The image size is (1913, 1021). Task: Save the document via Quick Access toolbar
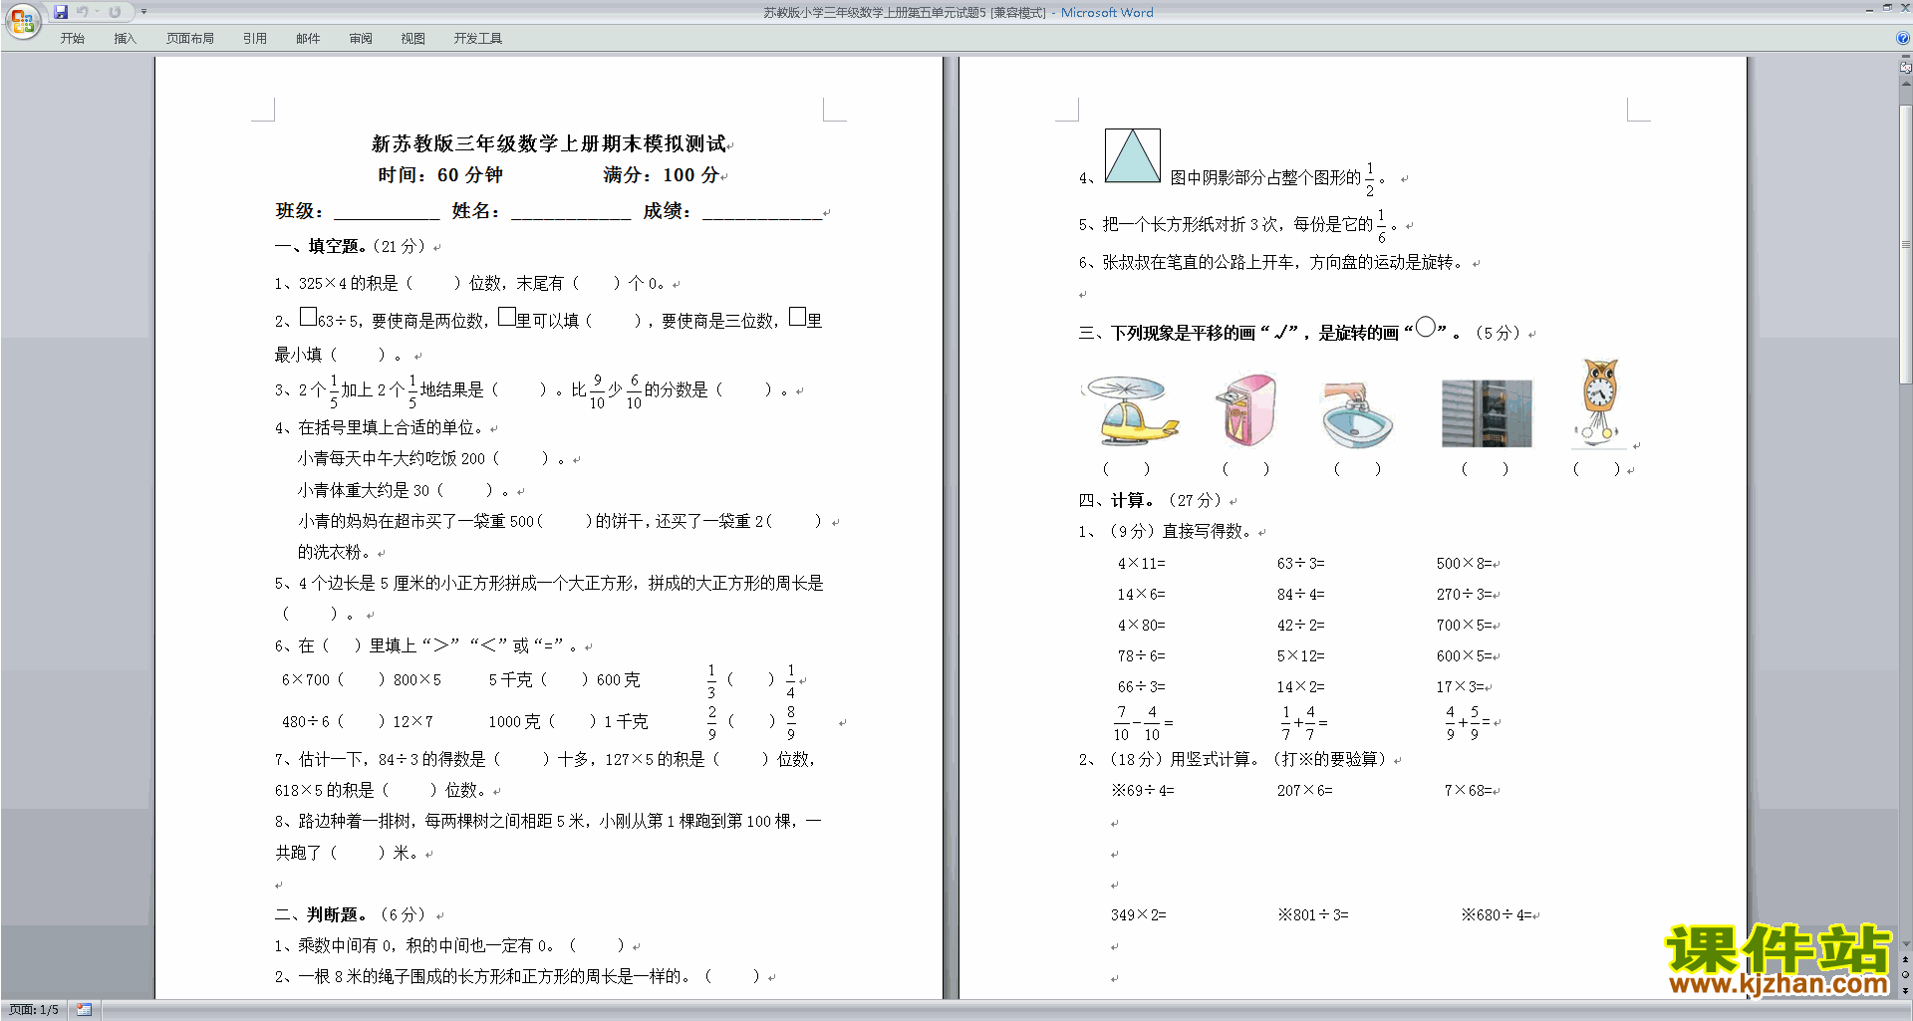click(61, 12)
